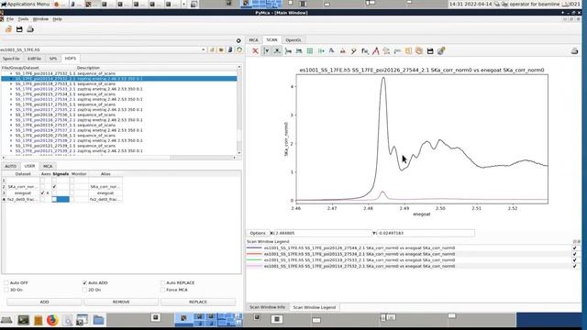Click the green points/lines toggle icon
The image size is (587, 330).
(321, 51)
